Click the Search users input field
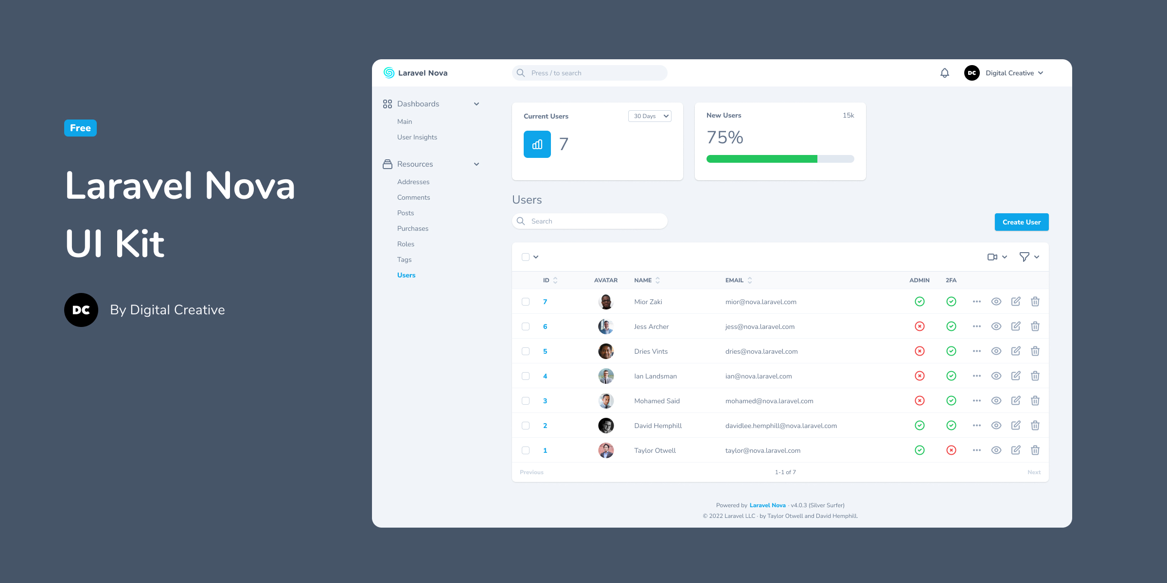Viewport: 1167px width, 583px height. pos(588,221)
